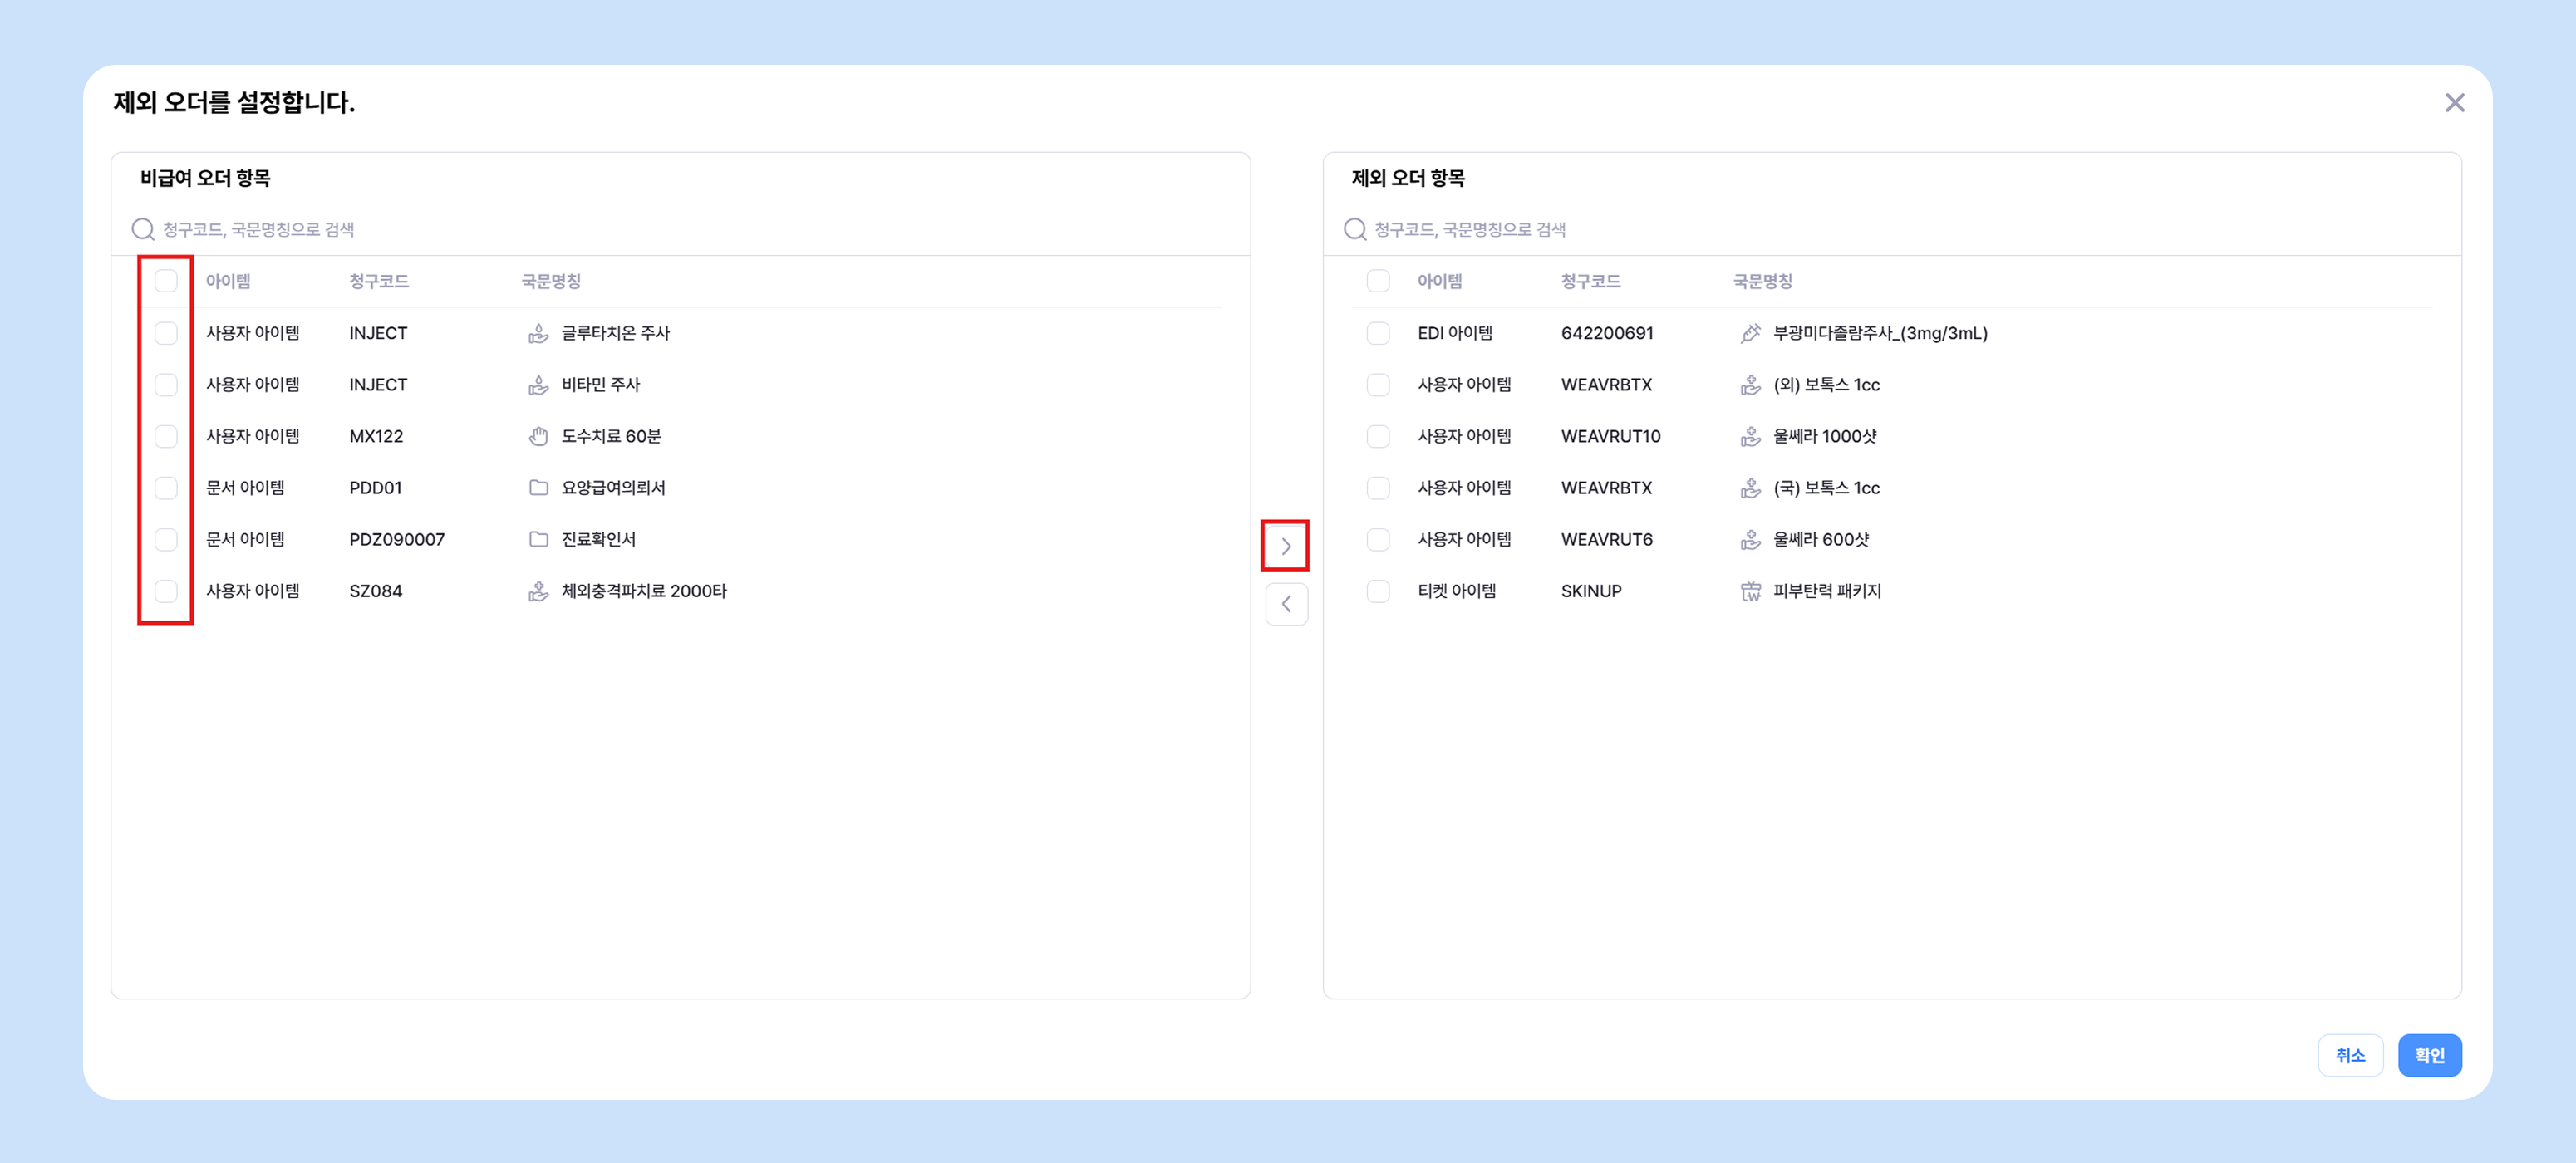Move selected items right with arrow button
This screenshot has width=2576, height=1163.
tap(1286, 546)
